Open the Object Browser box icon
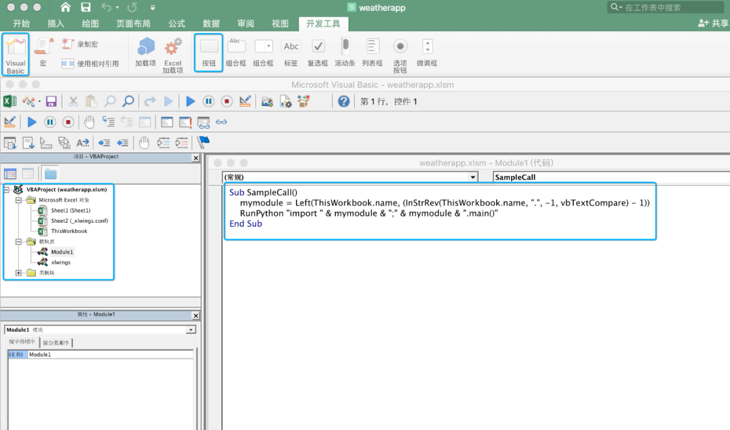The height and width of the screenshot is (430, 730). (303, 101)
